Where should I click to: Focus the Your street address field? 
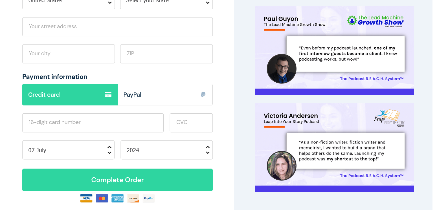(117, 27)
